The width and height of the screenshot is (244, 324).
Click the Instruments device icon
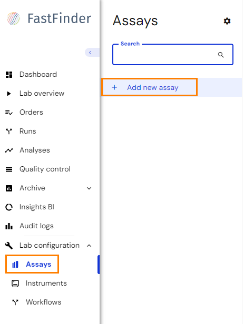(15, 283)
